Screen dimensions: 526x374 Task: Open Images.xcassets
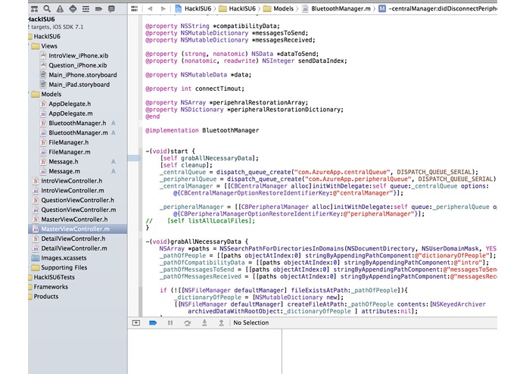click(59, 258)
